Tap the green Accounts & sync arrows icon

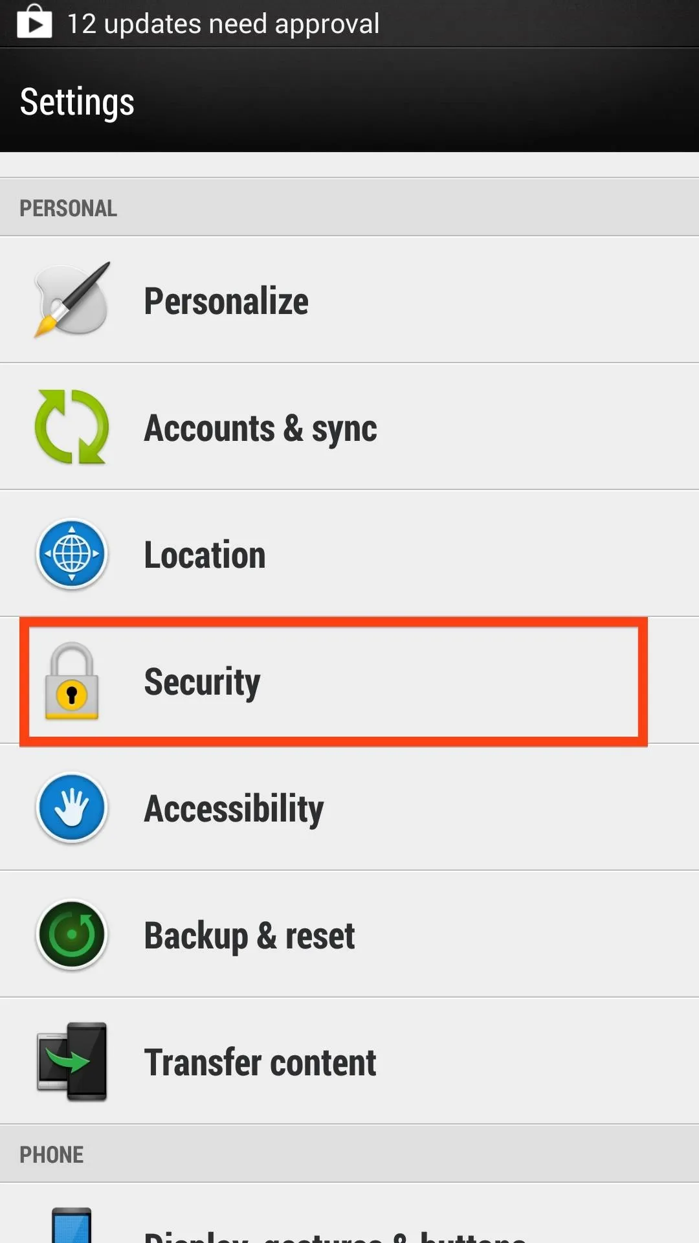(72, 427)
